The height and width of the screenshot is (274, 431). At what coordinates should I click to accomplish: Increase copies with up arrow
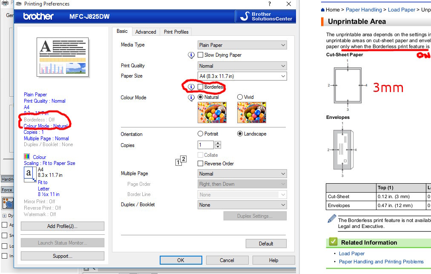point(218,143)
